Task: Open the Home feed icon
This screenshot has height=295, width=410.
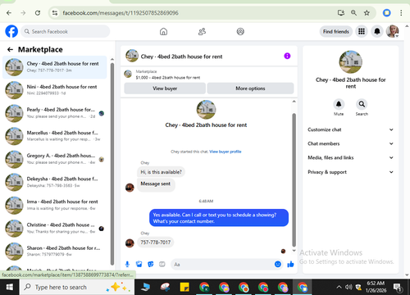Action: pos(163,32)
